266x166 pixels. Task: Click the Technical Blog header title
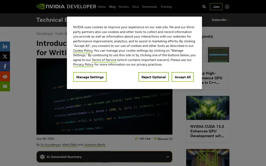coord(52,20)
